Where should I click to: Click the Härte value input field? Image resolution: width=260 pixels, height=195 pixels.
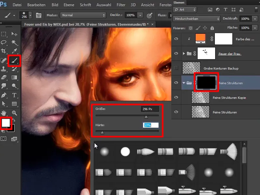(150, 125)
